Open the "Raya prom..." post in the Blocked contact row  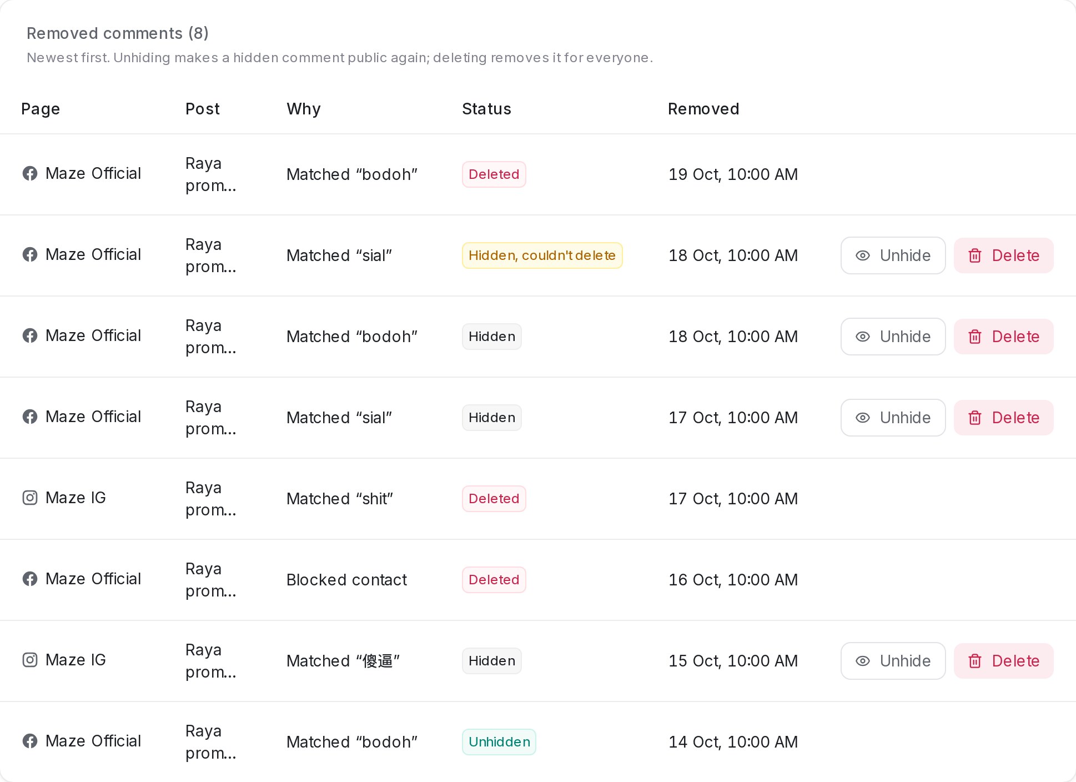pos(211,580)
